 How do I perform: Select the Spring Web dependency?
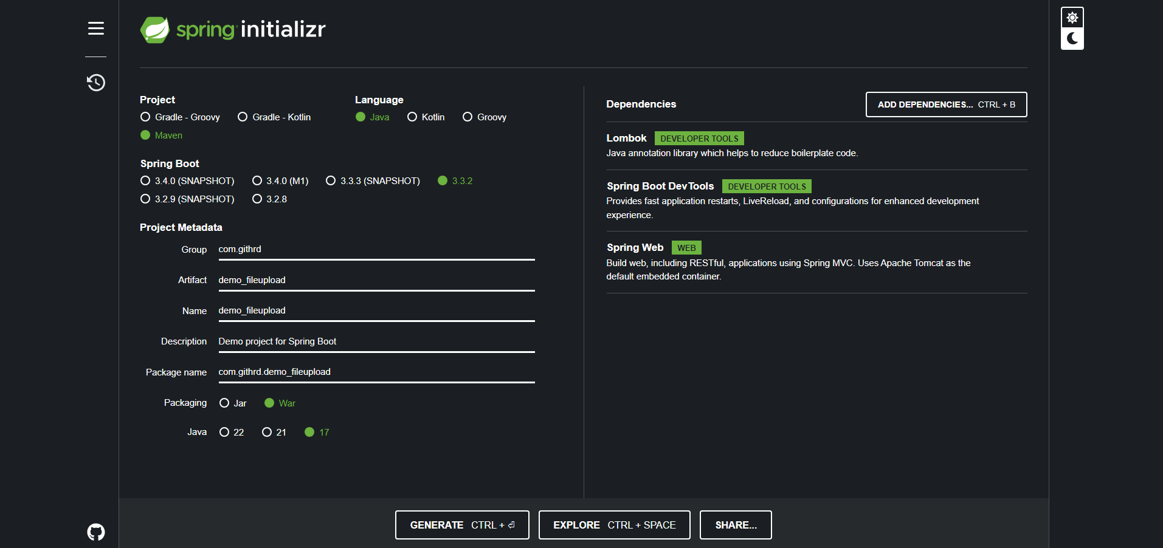(x=816, y=261)
